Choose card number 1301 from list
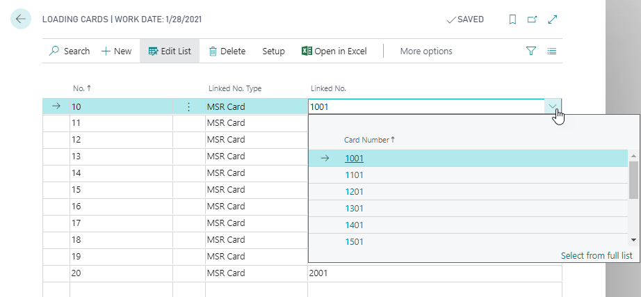This screenshot has width=641, height=297. pos(355,208)
